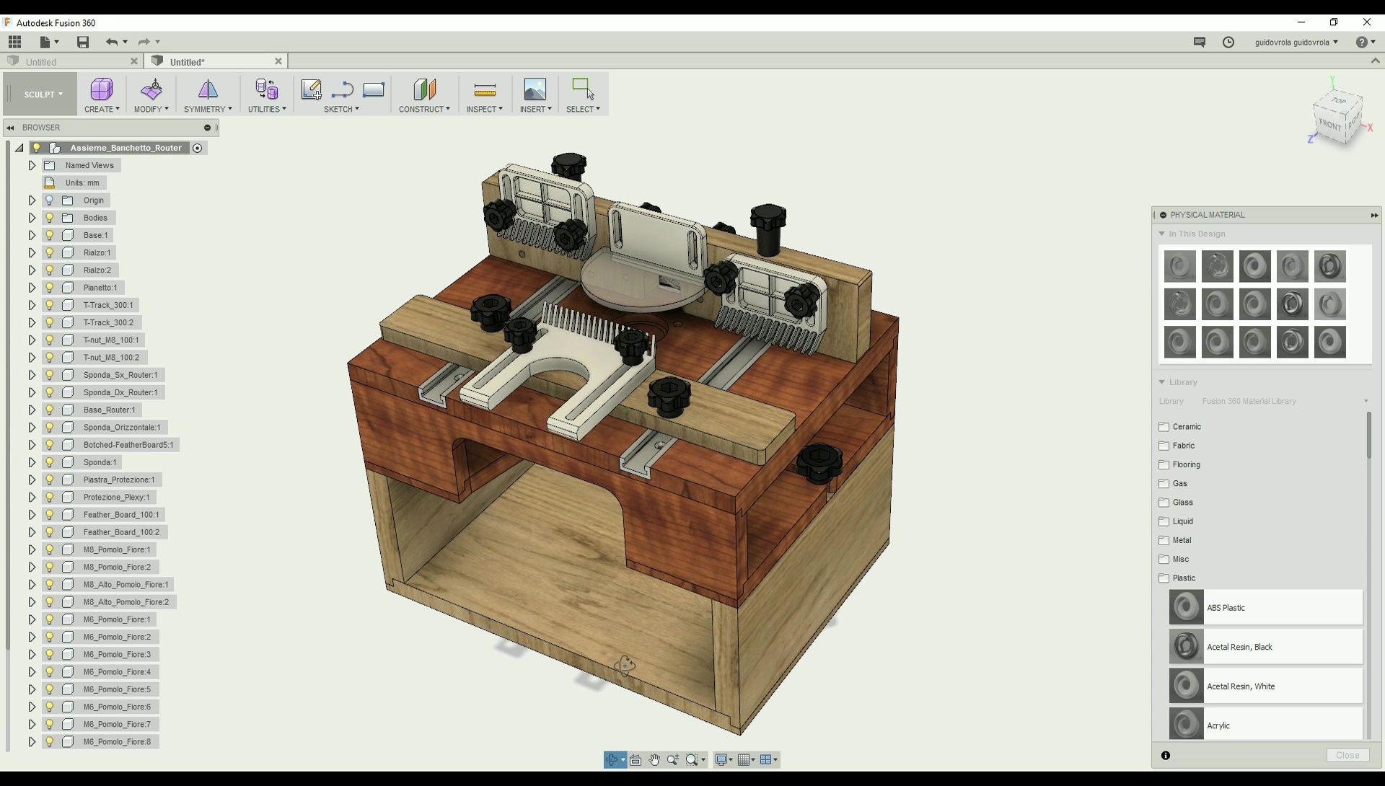Expand the Bodies folder

coord(31,218)
